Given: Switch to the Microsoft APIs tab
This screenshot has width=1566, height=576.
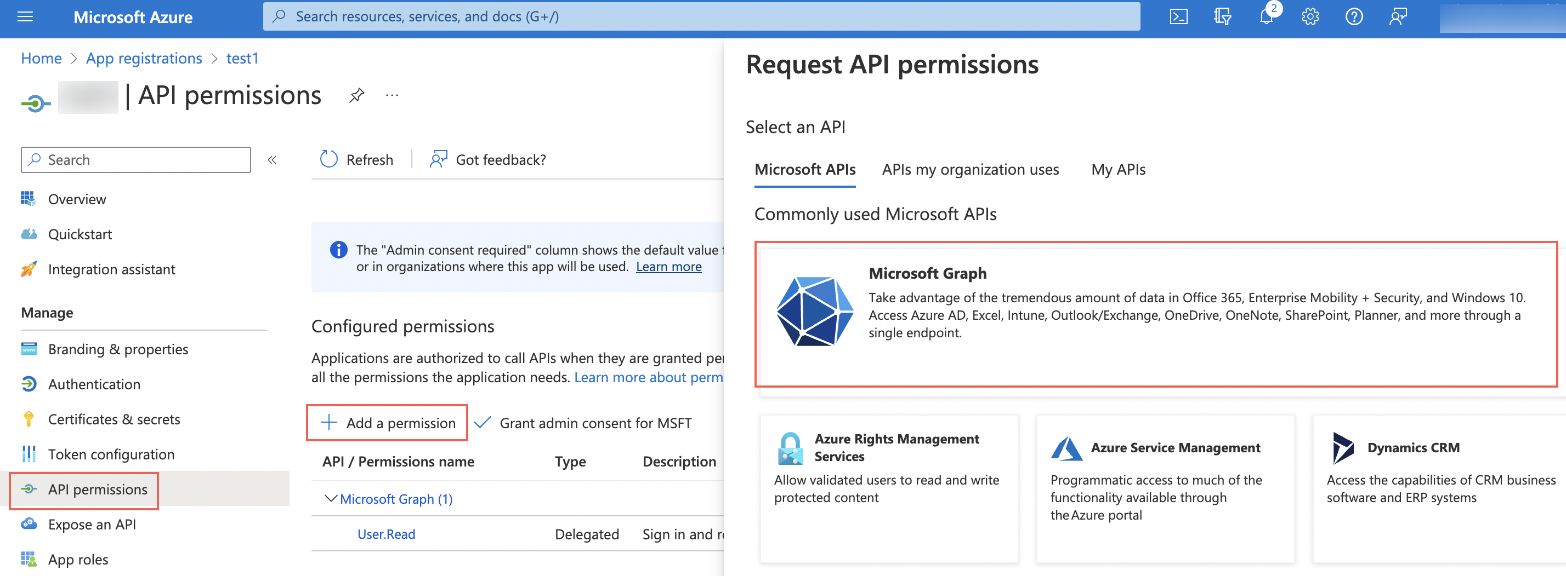Looking at the screenshot, I should coord(805,169).
